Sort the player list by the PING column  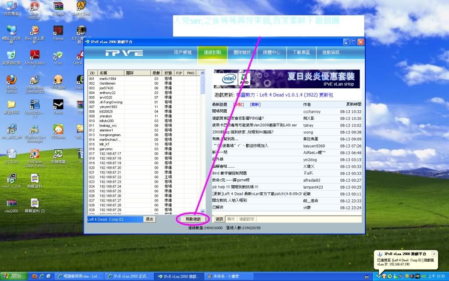tap(191, 73)
